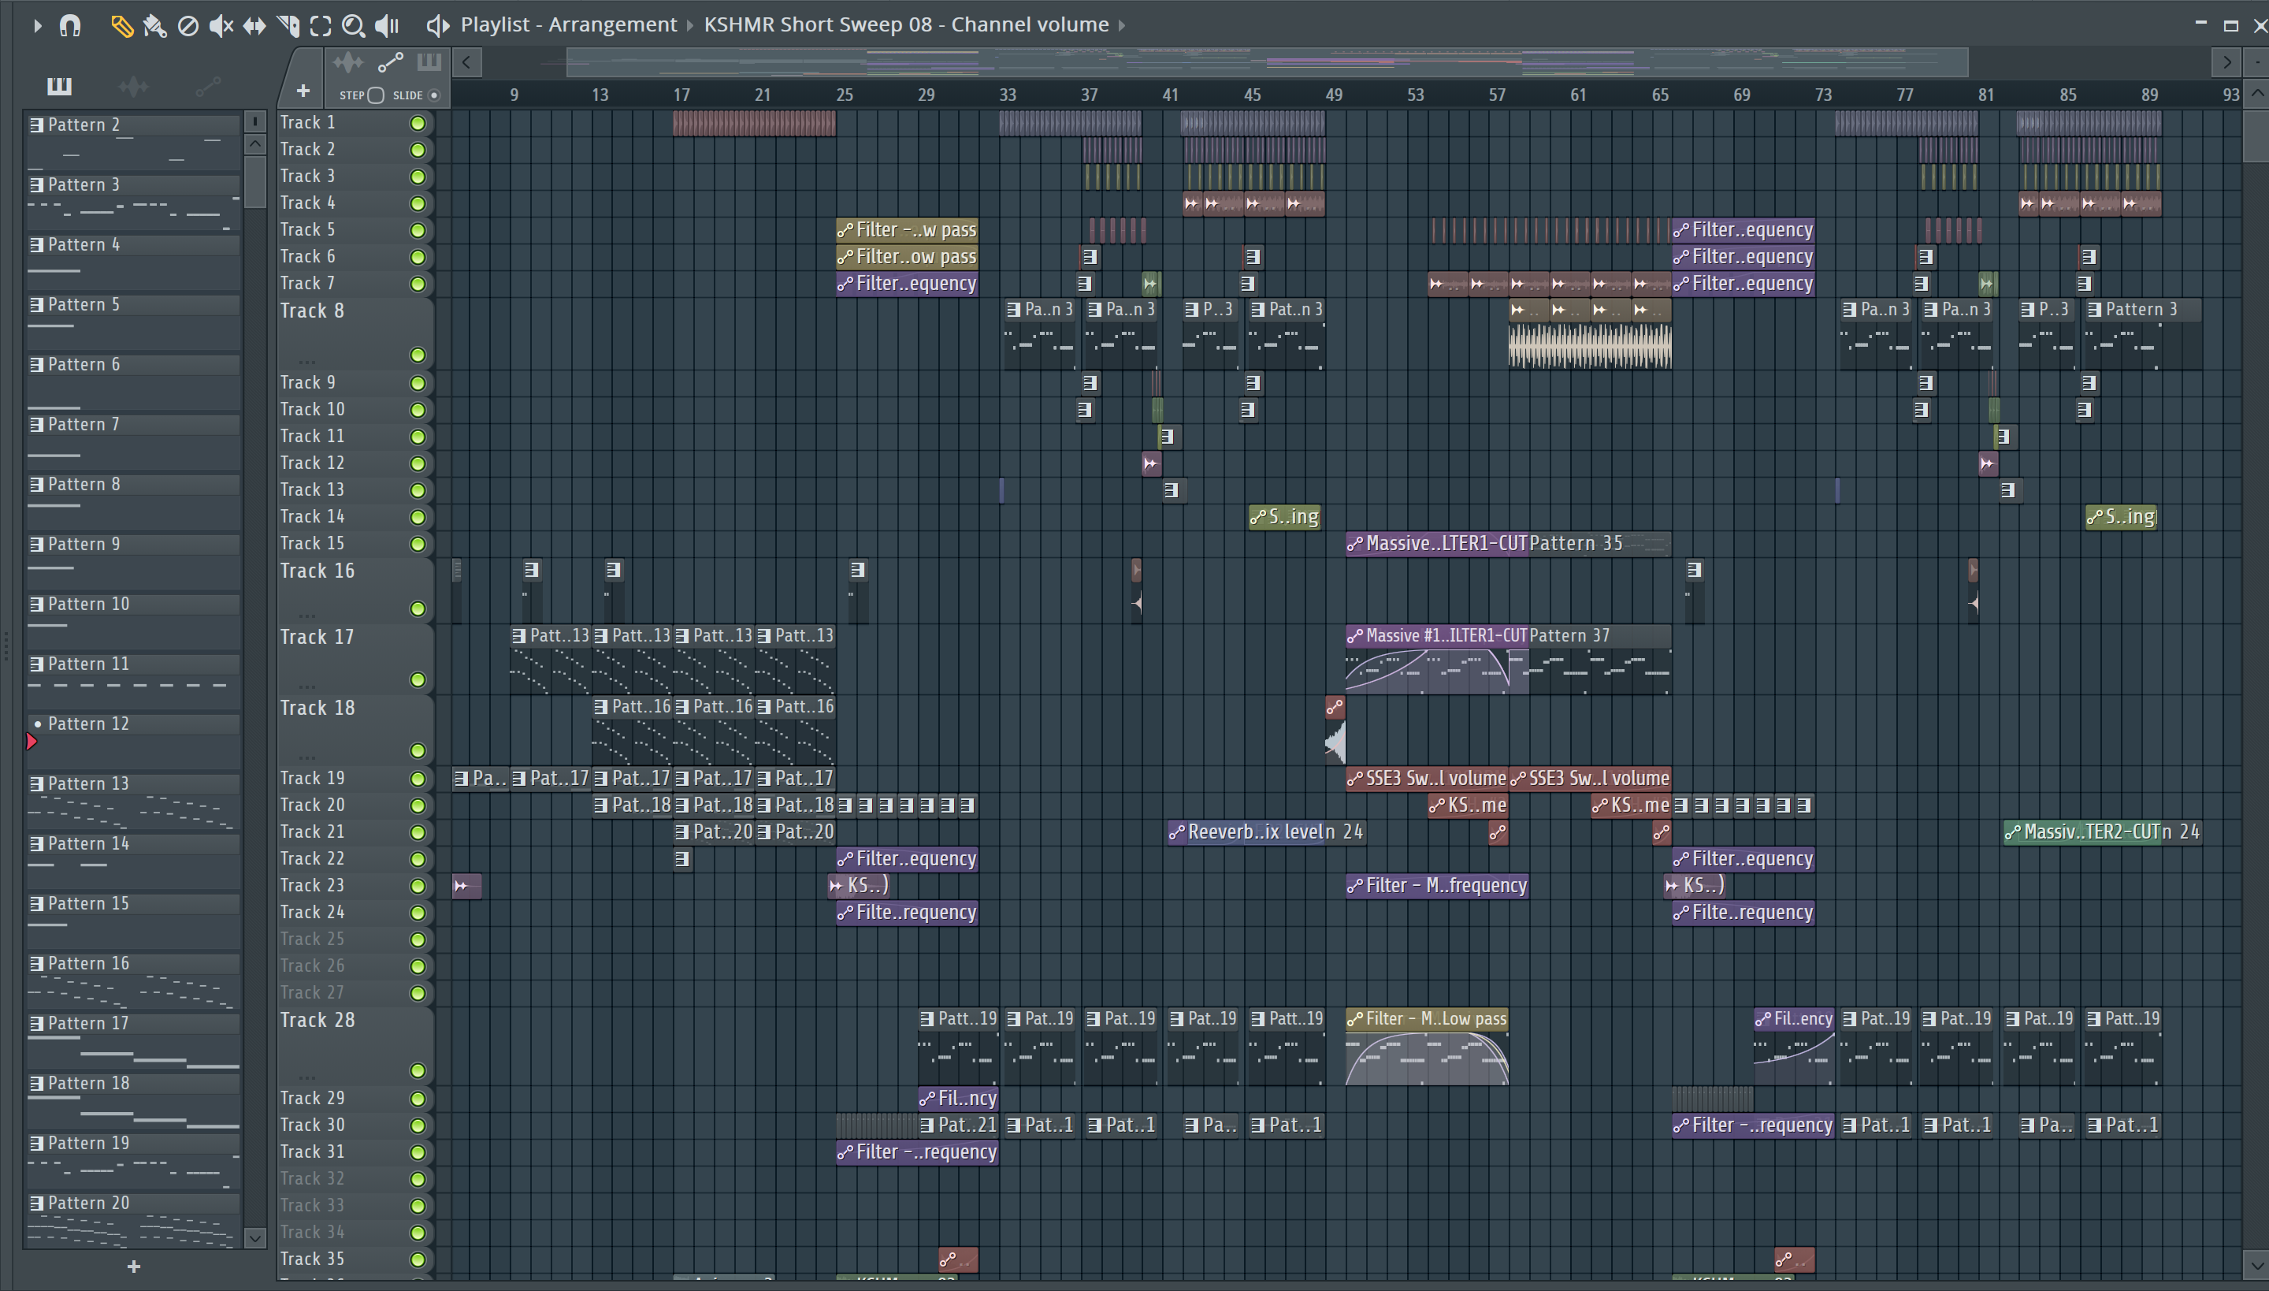This screenshot has width=2269, height=1291.
Task: Toggle automation clip focus icon
Action: (390, 62)
